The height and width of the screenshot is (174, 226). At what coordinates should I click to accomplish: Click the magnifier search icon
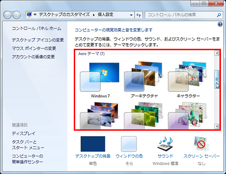(219, 15)
